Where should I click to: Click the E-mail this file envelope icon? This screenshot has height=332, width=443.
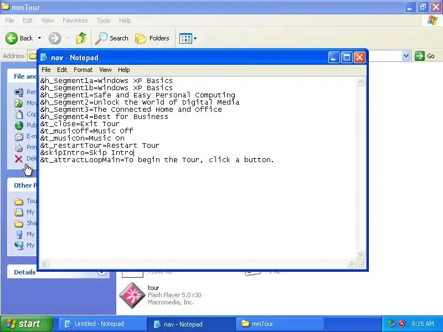pyautogui.click(x=19, y=136)
